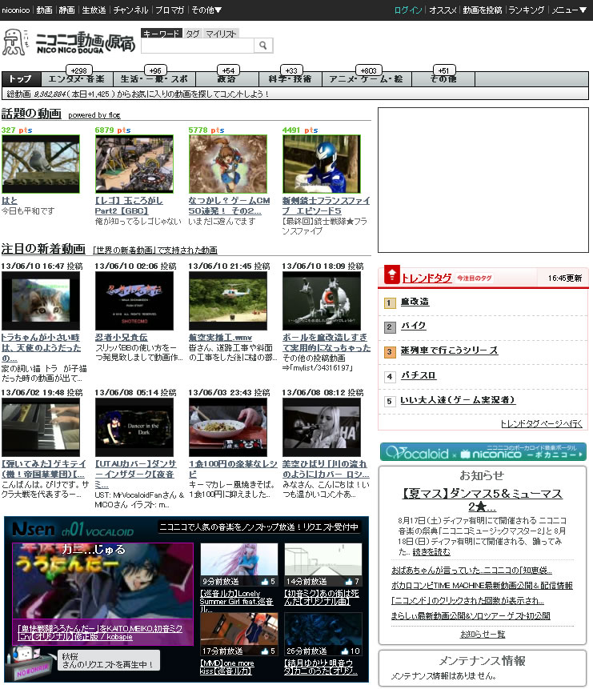The width and height of the screenshot is (593, 689).
Task: Open the Nsen main playing video thumbnail
Action: tap(103, 594)
